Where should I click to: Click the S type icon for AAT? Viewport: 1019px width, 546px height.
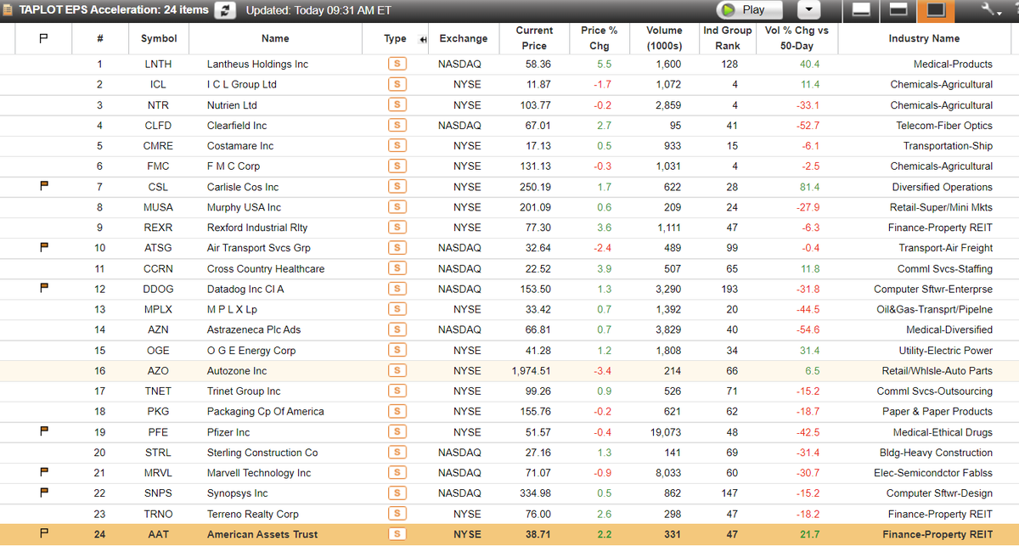[x=396, y=534]
